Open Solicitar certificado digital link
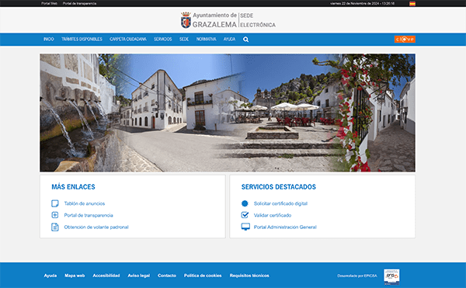 point(280,203)
